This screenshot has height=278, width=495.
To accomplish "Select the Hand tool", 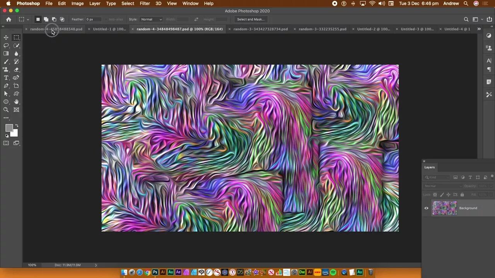I will pos(16,102).
